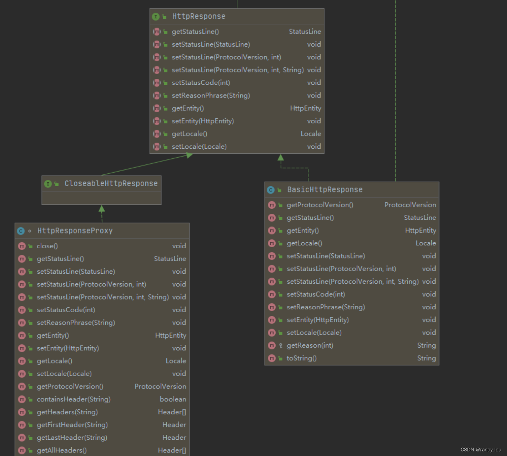Click method icon beside getReason(int)
This screenshot has height=456, width=507.
[272, 345]
